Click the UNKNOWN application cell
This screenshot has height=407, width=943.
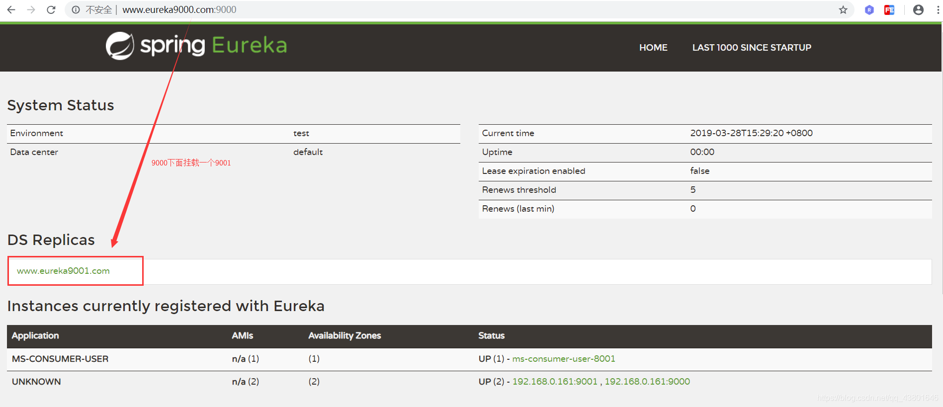pos(36,382)
